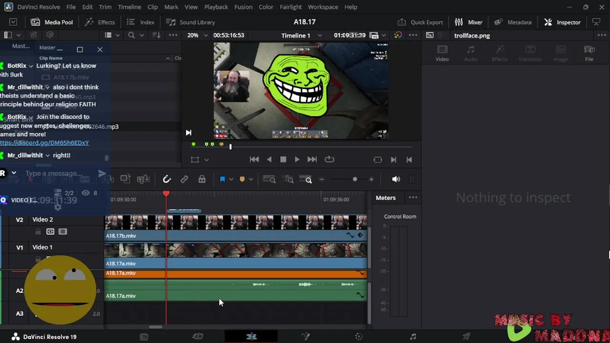Open the Index panel
Image resolution: width=610 pixels, height=343 pixels.
click(141, 22)
